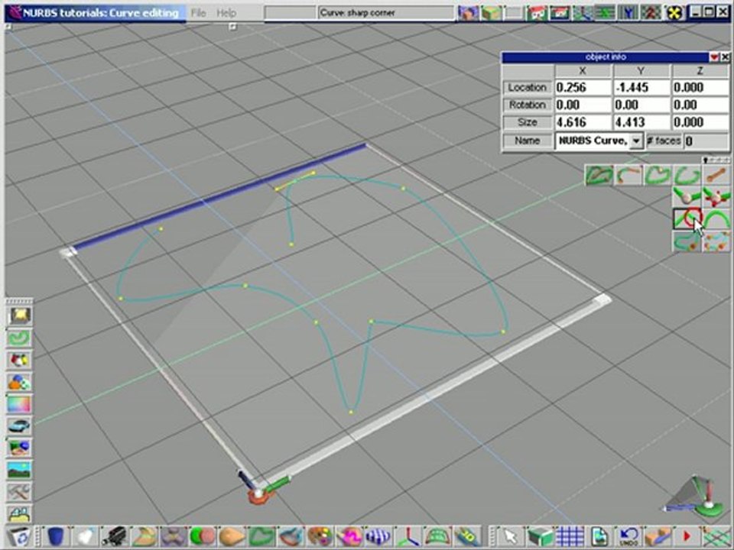
Task: Edit the Location Y value -1.445
Action: coord(641,87)
